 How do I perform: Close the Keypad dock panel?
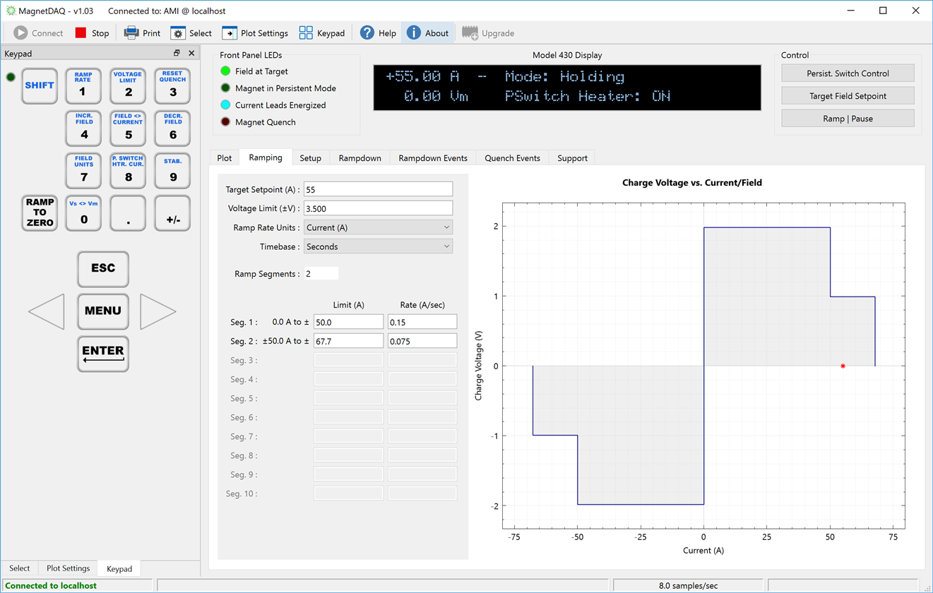point(191,53)
